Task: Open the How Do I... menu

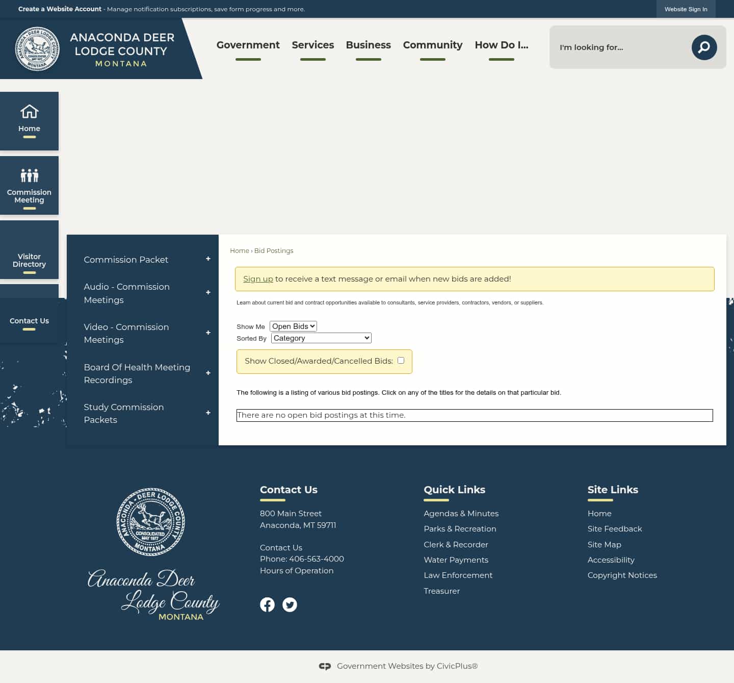Action: click(502, 45)
